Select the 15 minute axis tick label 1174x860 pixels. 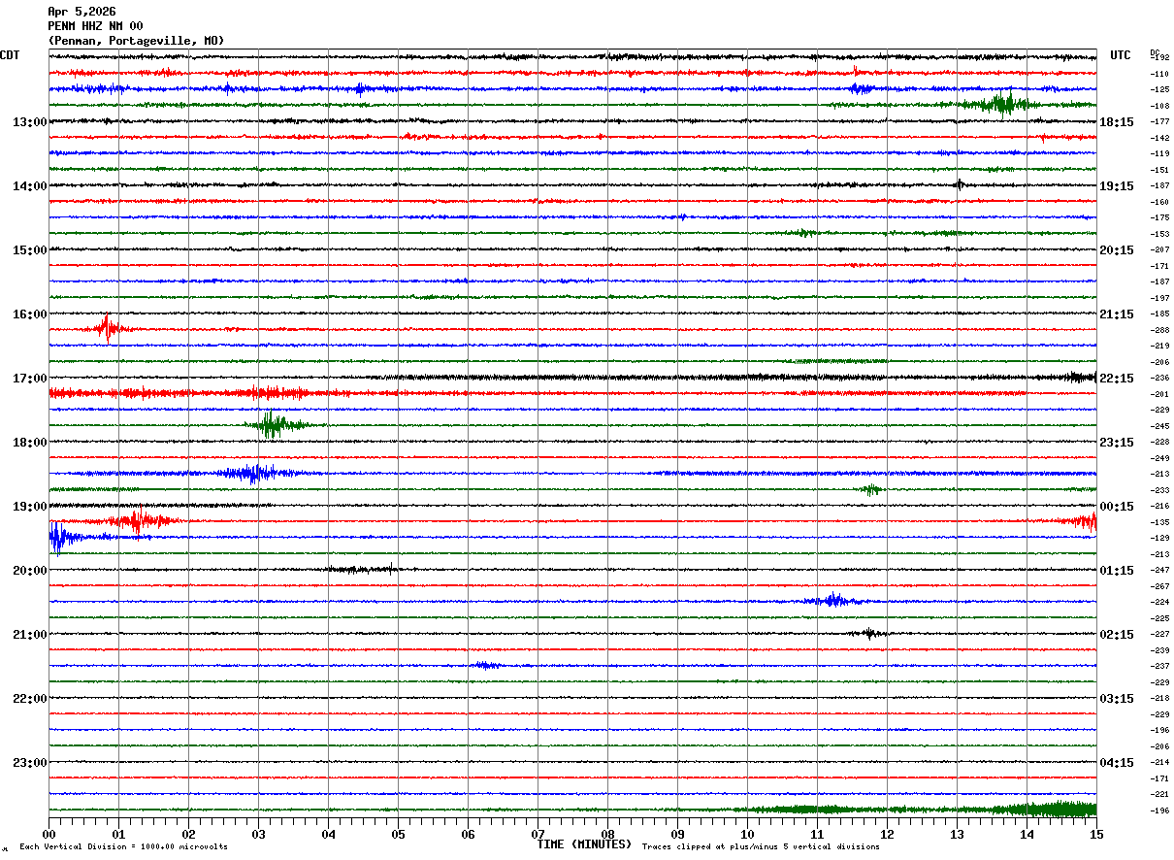click(1095, 835)
